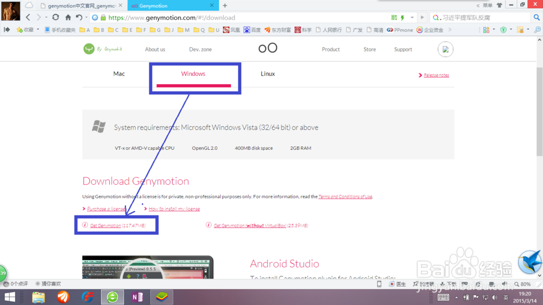Expand the bookmarks overflow chevron
The height and width of the screenshot is (305, 543).
(x=450, y=30)
